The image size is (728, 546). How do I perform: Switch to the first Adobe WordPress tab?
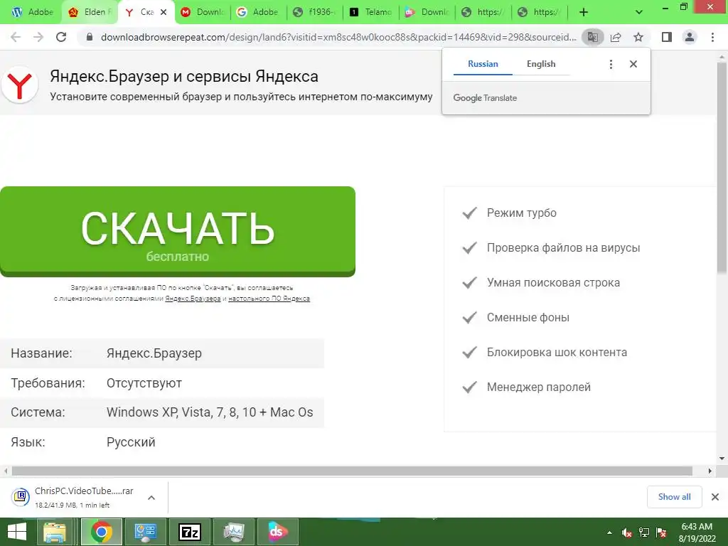click(x=33, y=12)
